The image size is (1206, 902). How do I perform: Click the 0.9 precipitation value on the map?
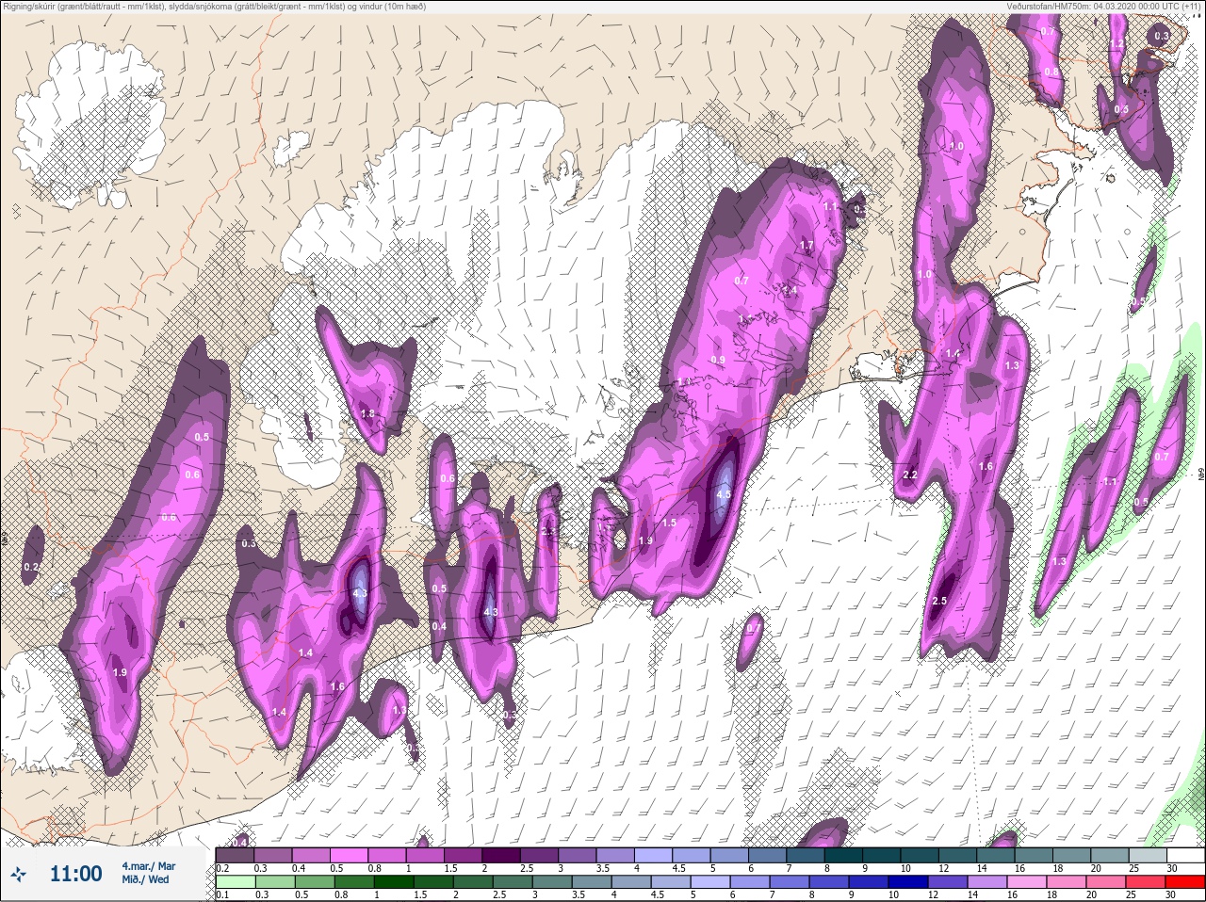pos(718,361)
